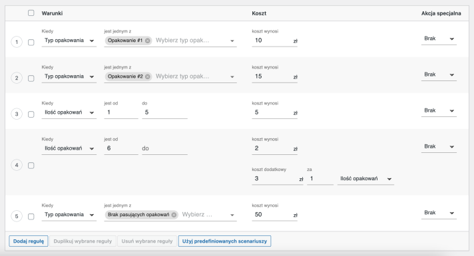
Task: Open the Akcja specjalna Brak dropdown for rule 3
Action: click(439, 111)
